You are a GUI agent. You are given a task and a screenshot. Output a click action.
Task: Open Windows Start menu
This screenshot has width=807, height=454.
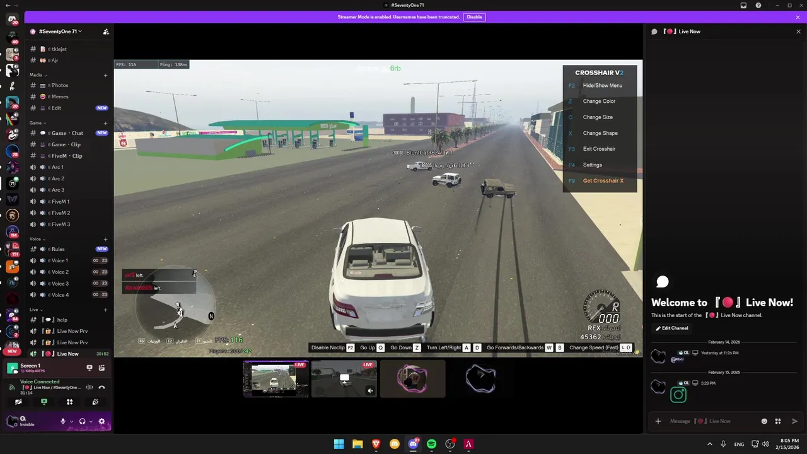(339, 444)
